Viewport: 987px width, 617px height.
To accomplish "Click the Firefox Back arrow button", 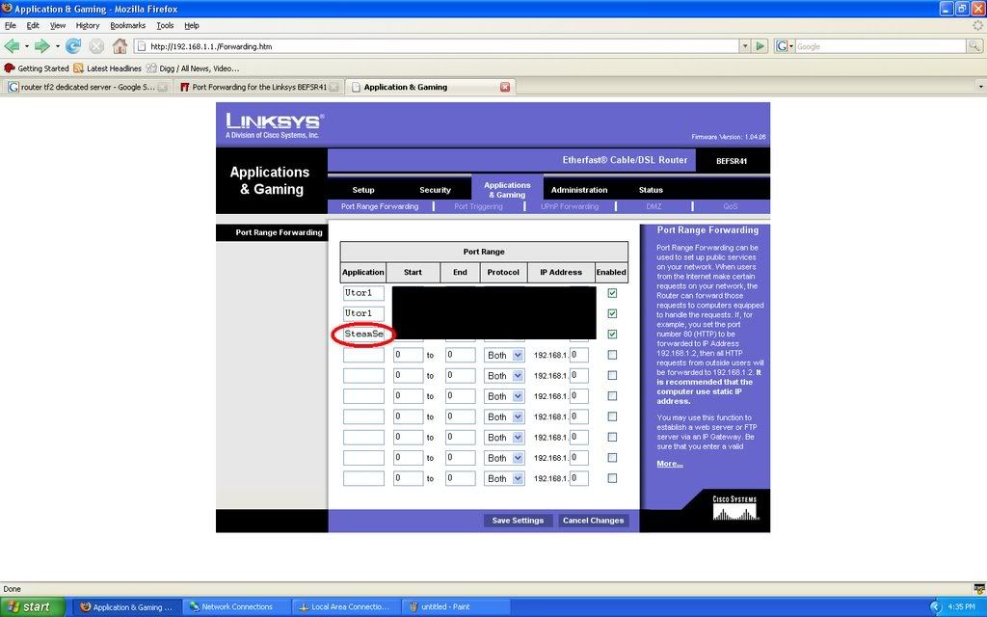I will 12,46.
